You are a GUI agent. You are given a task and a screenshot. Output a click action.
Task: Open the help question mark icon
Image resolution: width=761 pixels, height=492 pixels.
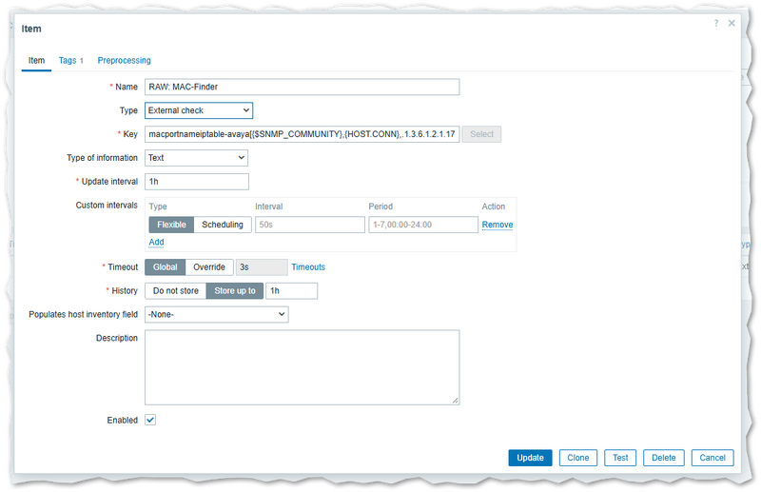point(716,23)
